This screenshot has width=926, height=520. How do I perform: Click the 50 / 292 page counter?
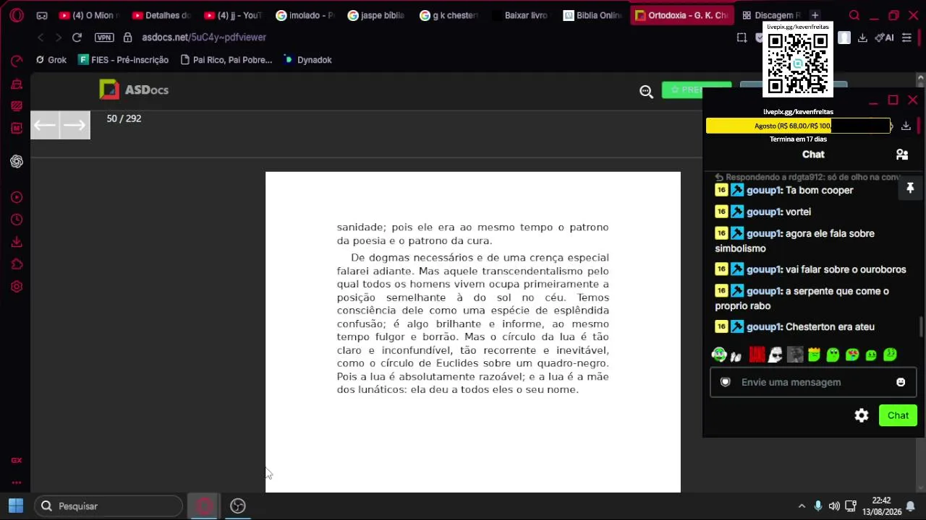coord(124,118)
